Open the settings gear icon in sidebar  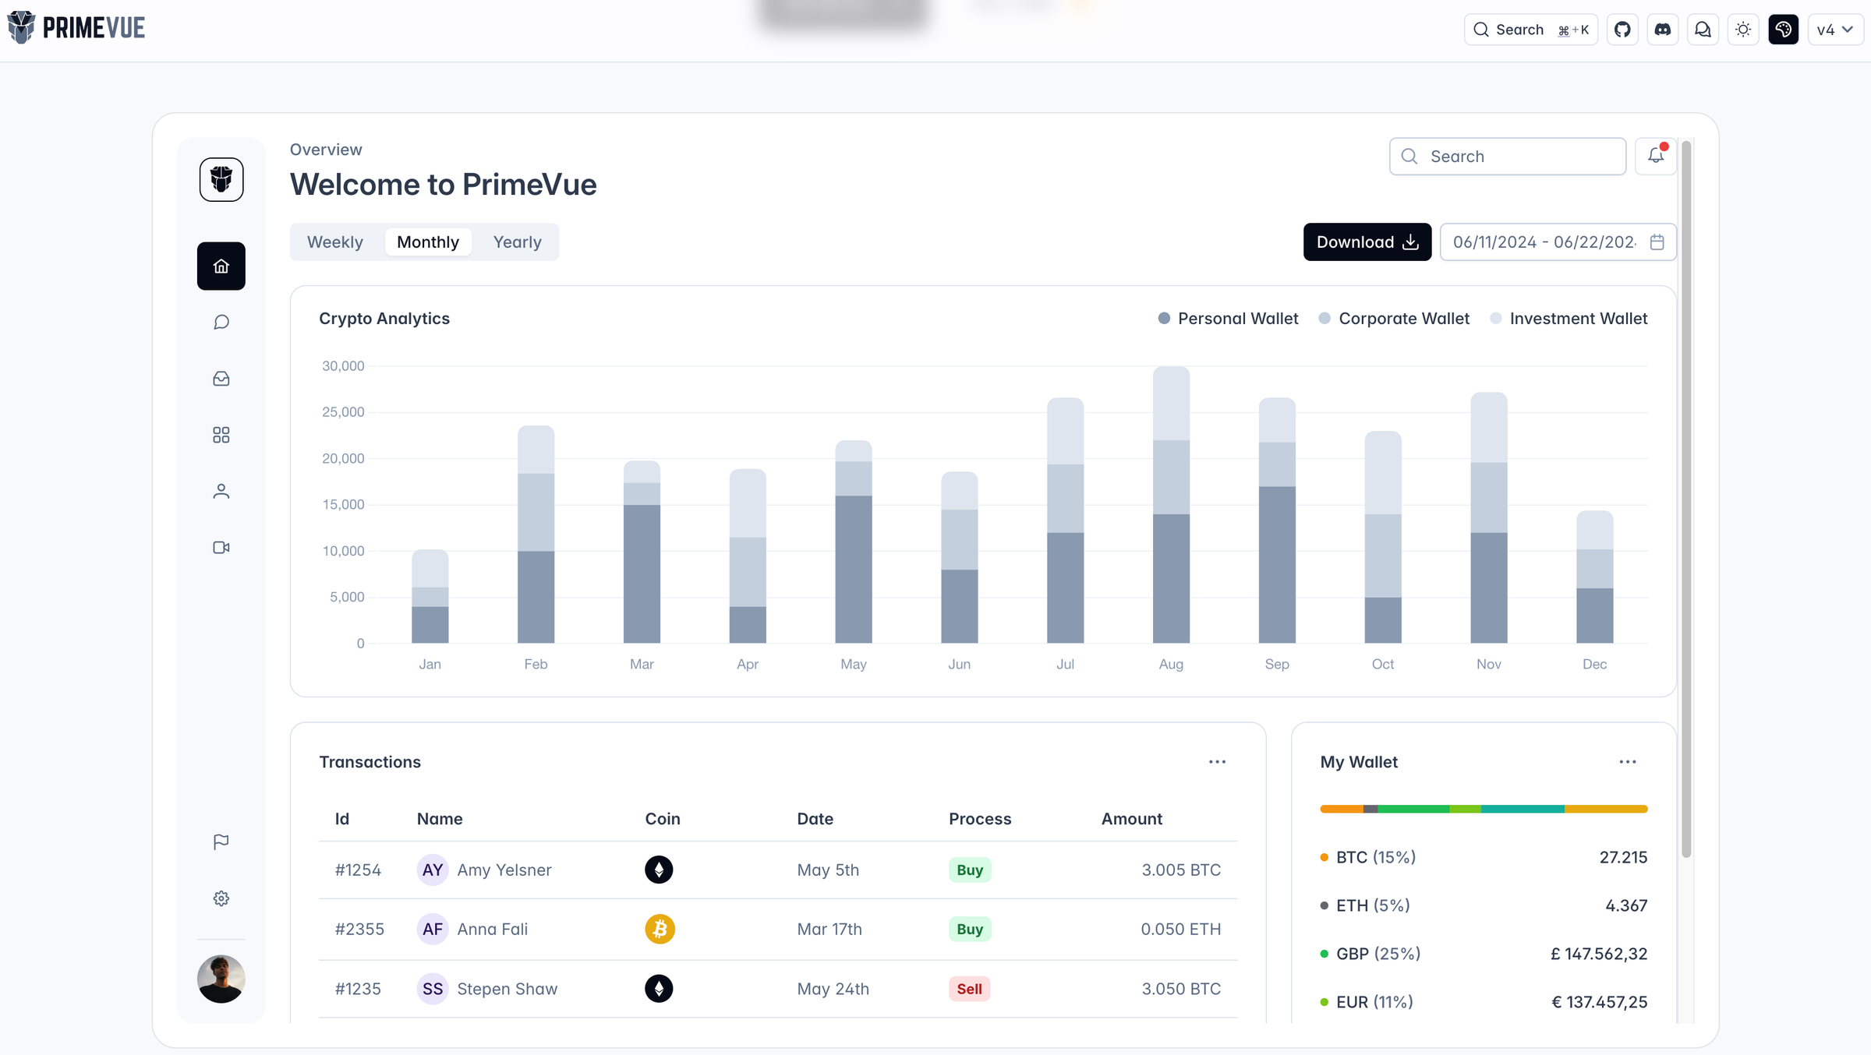[x=220, y=898]
